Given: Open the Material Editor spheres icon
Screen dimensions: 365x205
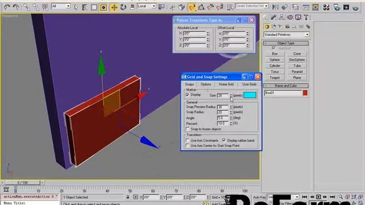Looking at the screenshot, I should (x=326, y=7).
